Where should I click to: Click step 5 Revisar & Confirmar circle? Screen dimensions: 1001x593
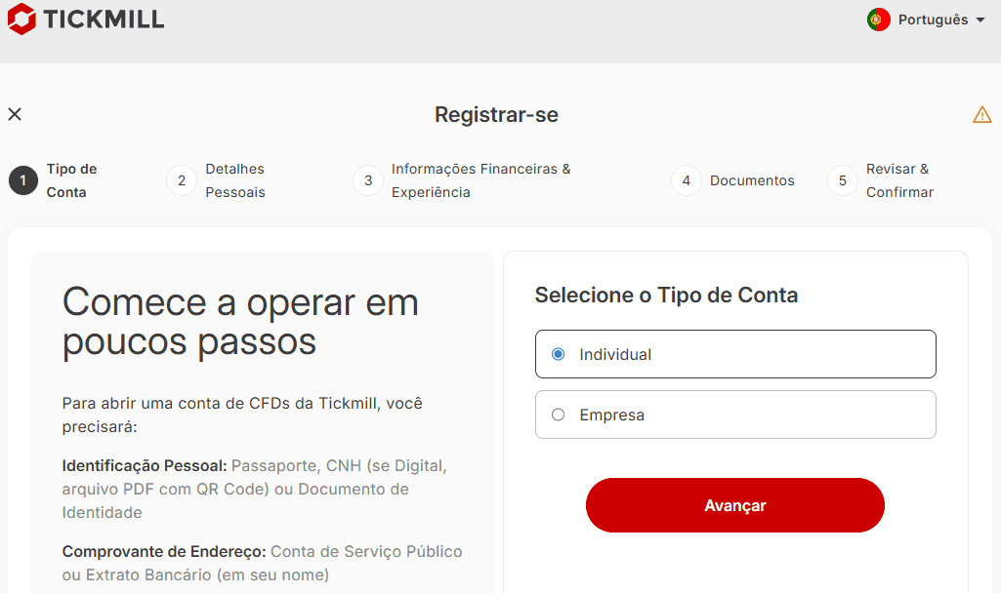click(x=842, y=179)
